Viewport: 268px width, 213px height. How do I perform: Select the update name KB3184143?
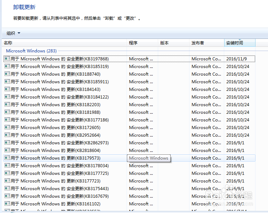(56, 90)
